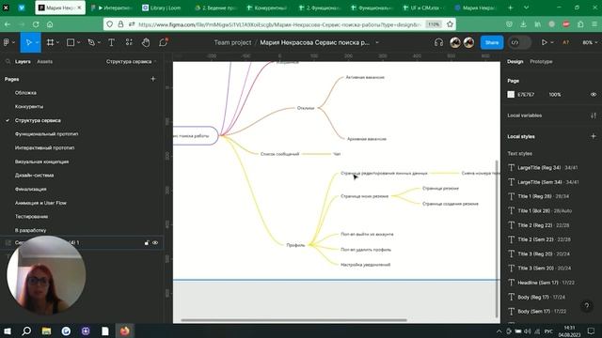
Task: Unlock the bottom layer row
Action: click(x=147, y=242)
